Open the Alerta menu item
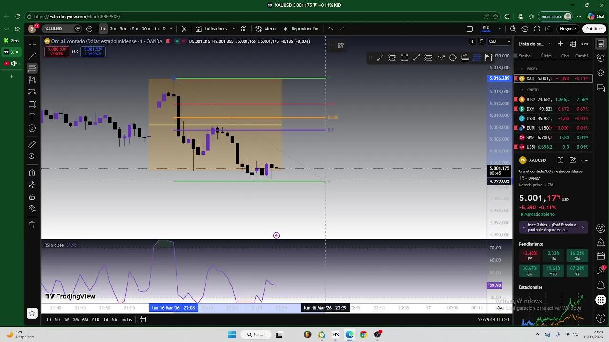The width and height of the screenshot is (609, 342). coord(266,29)
